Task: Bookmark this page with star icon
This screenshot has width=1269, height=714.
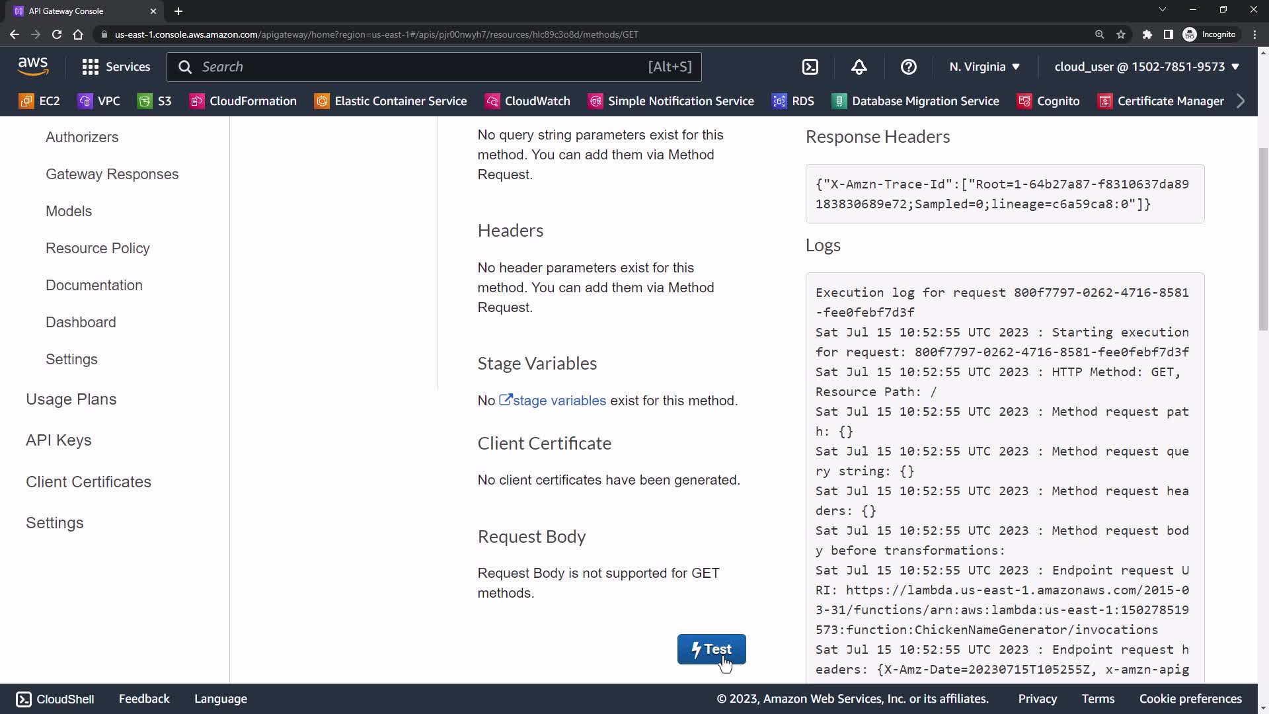Action: (1121, 34)
